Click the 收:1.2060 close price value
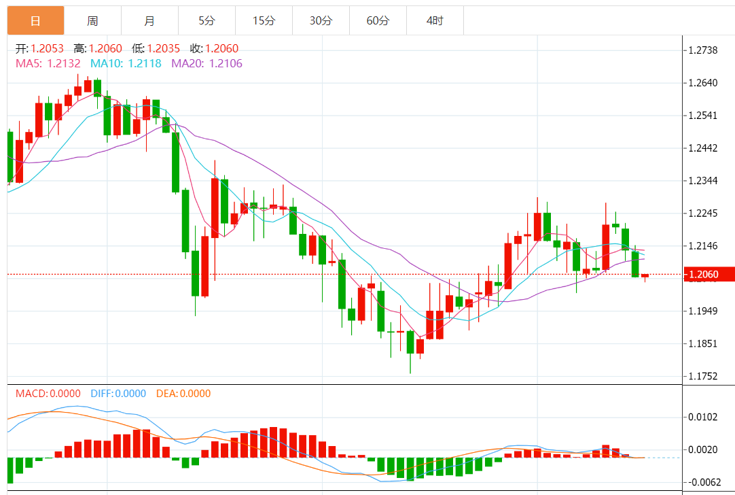The image size is (735, 495). (214, 48)
